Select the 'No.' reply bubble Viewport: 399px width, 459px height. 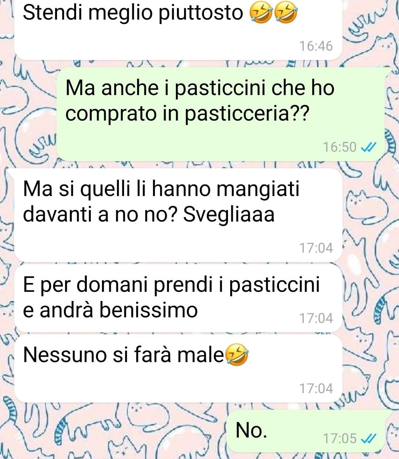[x=308, y=431]
